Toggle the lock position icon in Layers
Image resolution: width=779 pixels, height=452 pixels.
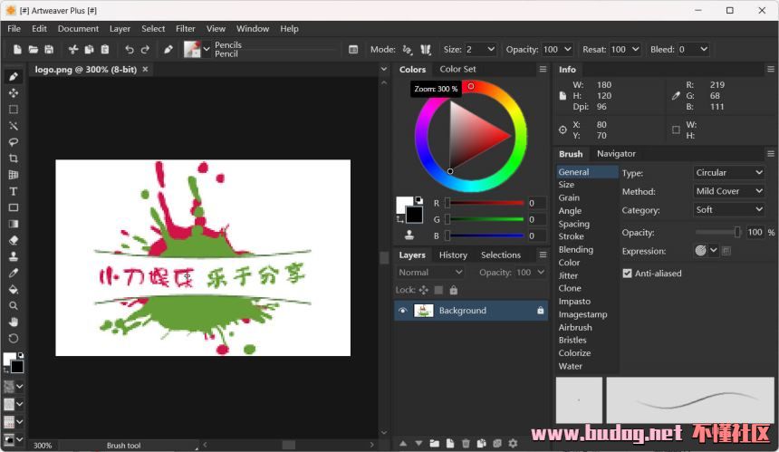click(x=423, y=290)
